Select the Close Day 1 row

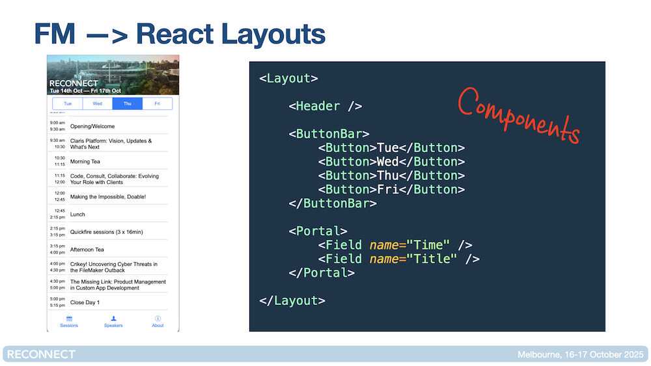109,302
